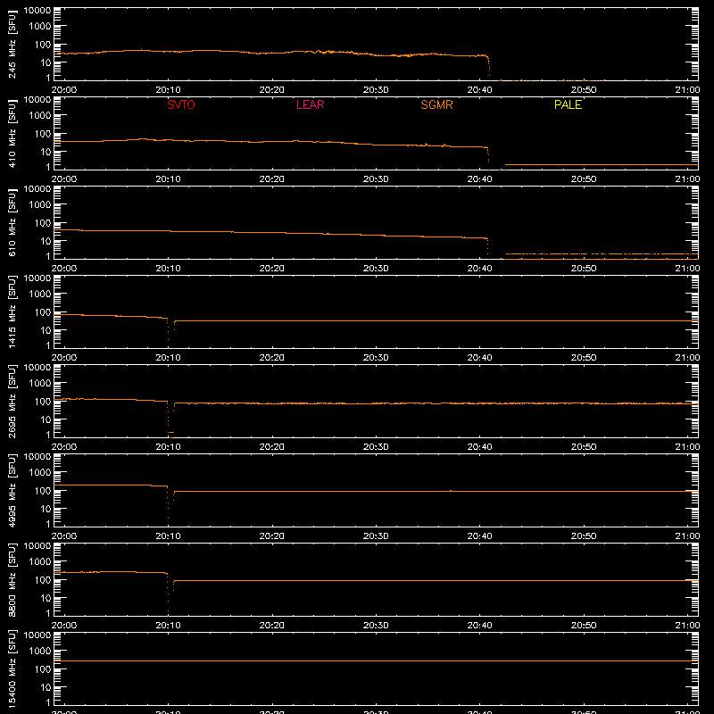Click the magenta LEAR station label
Viewport: 714px width, 714px height.
click(x=310, y=104)
